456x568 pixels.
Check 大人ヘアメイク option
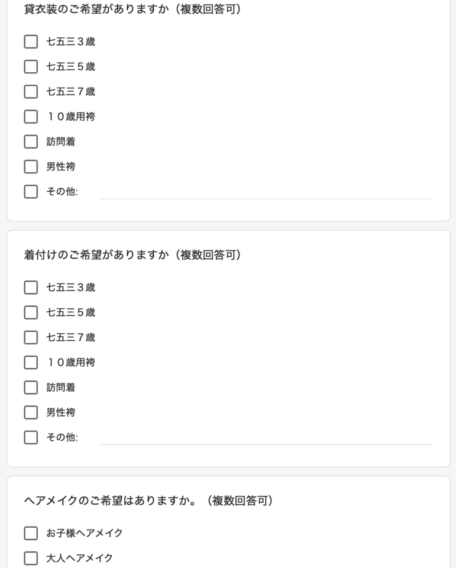pos(31,558)
